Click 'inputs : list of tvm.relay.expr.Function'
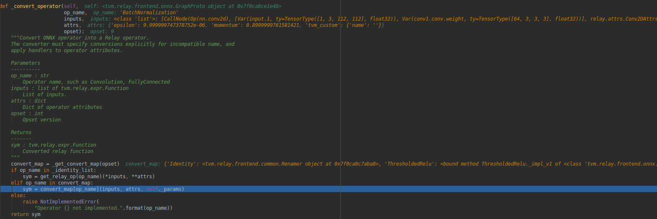657x219 pixels. coord(70,88)
